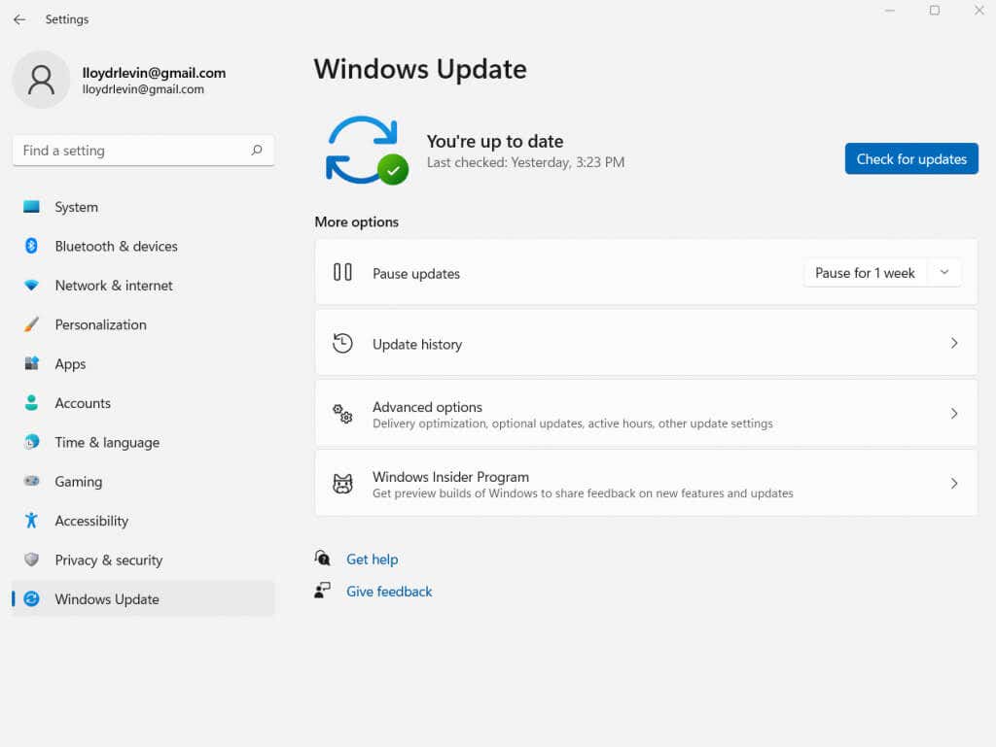Click the Windows Insider cat icon
The height and width of the screenshot is (747, 996).
[342, 484]
